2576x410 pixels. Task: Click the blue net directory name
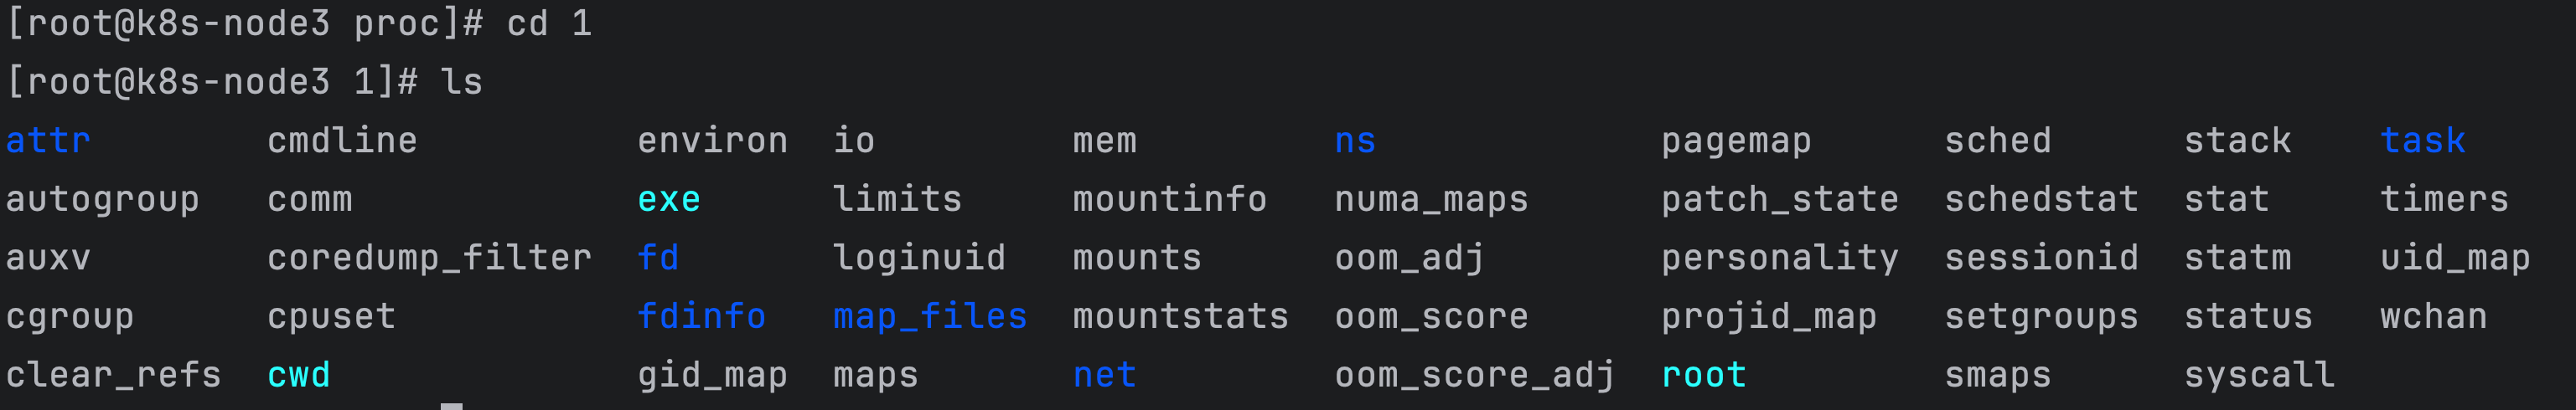click(1104, 375)
